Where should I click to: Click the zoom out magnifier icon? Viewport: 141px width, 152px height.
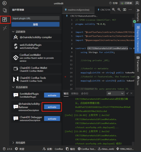coord(119,10)
